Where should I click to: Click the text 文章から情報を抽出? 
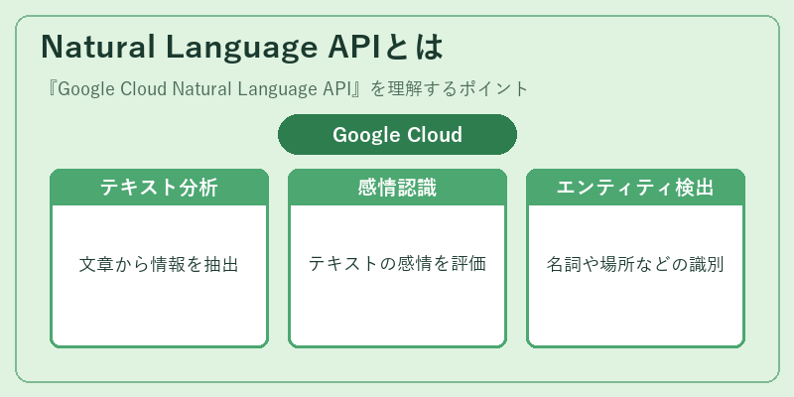click(x=159, y=264)
